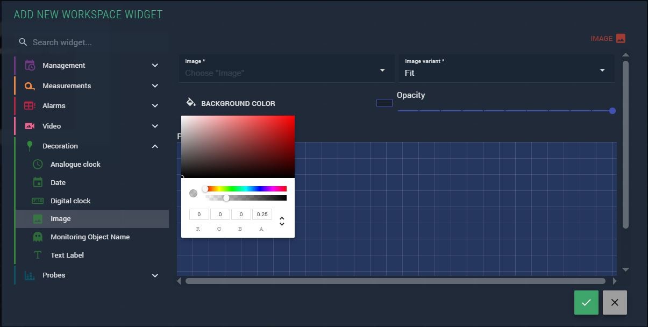The width and height of the screenshot is (648, 327).
Task: Confirm with the green checkmark button
Action: click(x=586, y=302)
